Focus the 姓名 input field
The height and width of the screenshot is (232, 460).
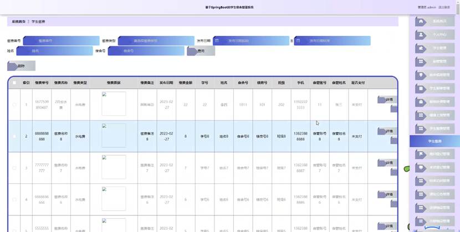click(x=54, y=51)
